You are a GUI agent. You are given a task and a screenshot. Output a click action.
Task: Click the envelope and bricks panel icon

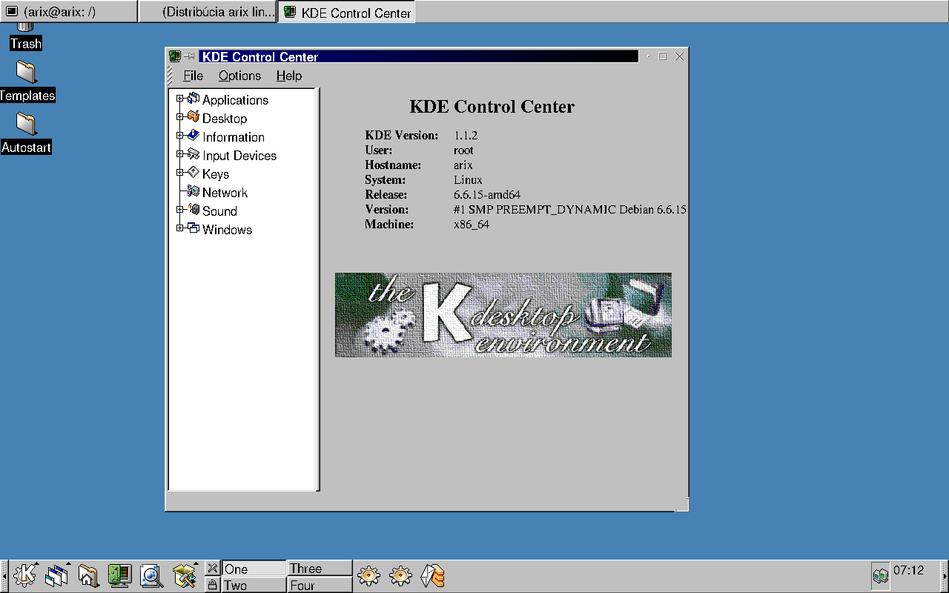click(432, 576)
